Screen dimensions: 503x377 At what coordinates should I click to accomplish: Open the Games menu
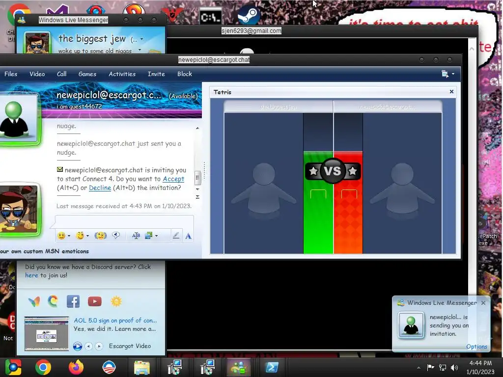[x=87, y=74]
